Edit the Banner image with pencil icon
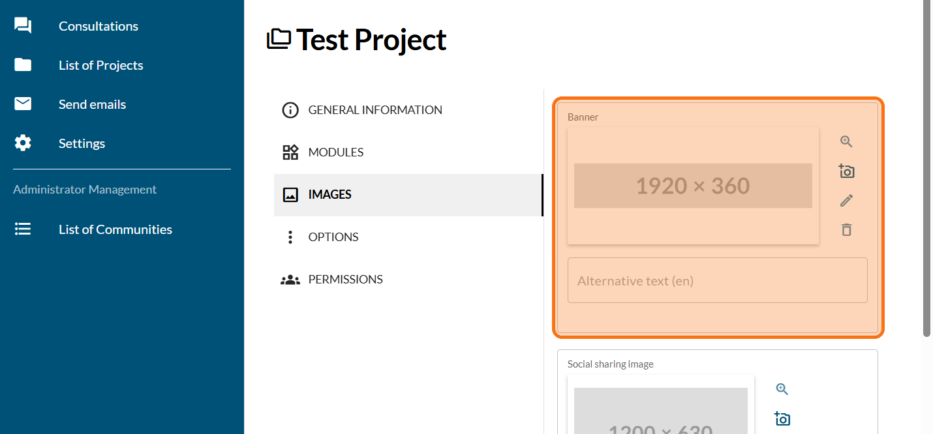This screenshot has height=434, width=933. (846, 201)
